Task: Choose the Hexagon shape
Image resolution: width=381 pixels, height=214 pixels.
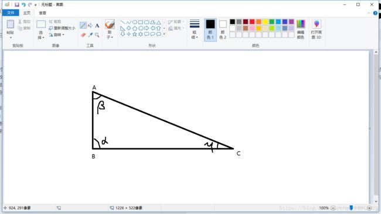Action: tap(141, 28)
